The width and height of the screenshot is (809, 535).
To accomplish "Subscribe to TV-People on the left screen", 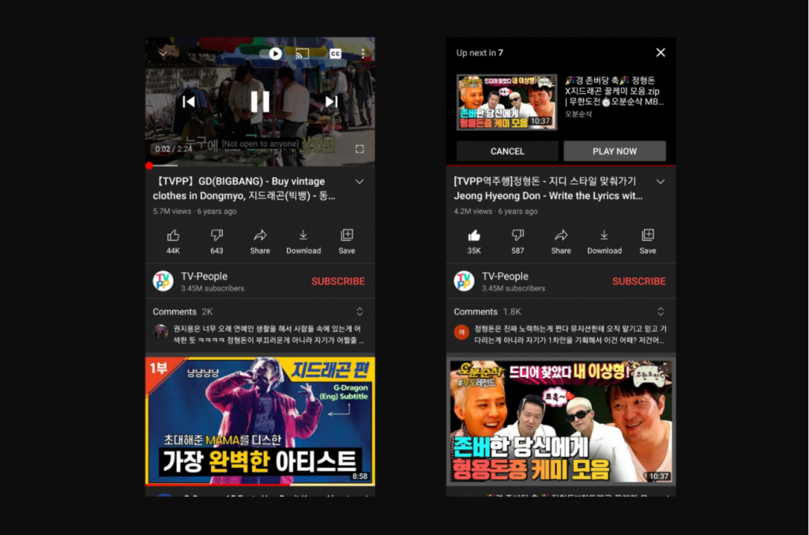I will click(338, 282).
